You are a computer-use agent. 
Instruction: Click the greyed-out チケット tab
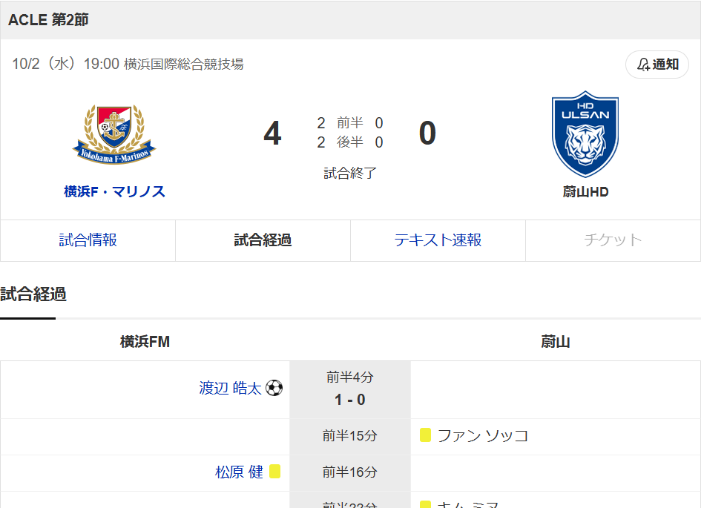tap(613, 240)
